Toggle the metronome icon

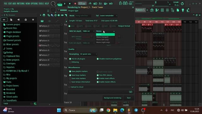coord(90,3)
